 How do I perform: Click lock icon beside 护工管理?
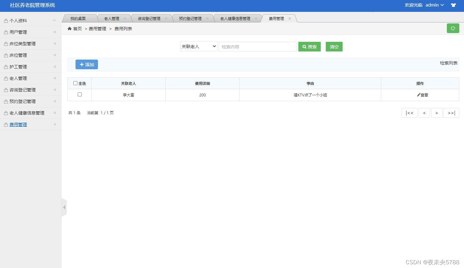pyautogui.click(x=6, y=67)
